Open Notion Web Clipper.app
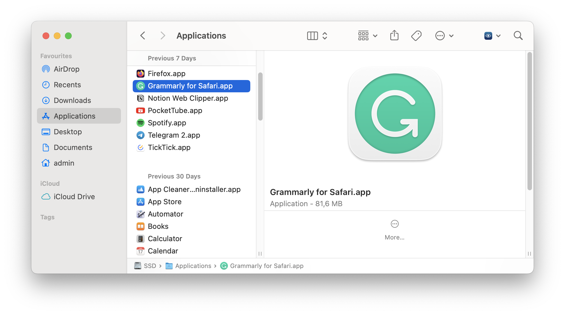The height and width of the screenshot is (315, 565). tap(188, 98)
